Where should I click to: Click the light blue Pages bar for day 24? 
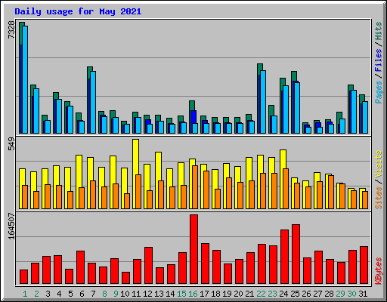tap(286, 109)
